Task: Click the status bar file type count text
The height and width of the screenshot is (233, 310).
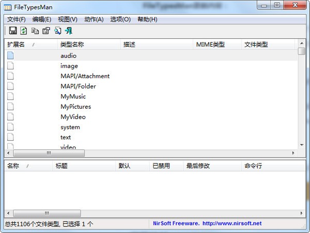Action: coord(49,224)
